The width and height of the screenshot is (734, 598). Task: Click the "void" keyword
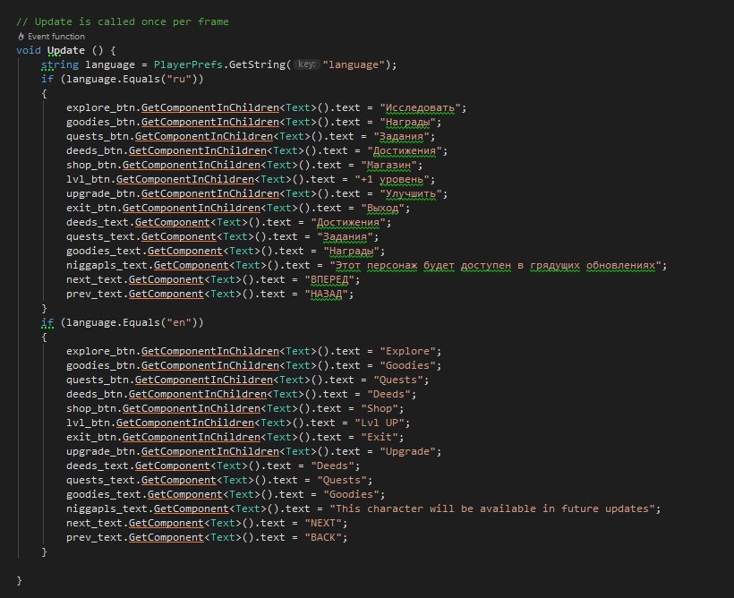tap(29, 50)
